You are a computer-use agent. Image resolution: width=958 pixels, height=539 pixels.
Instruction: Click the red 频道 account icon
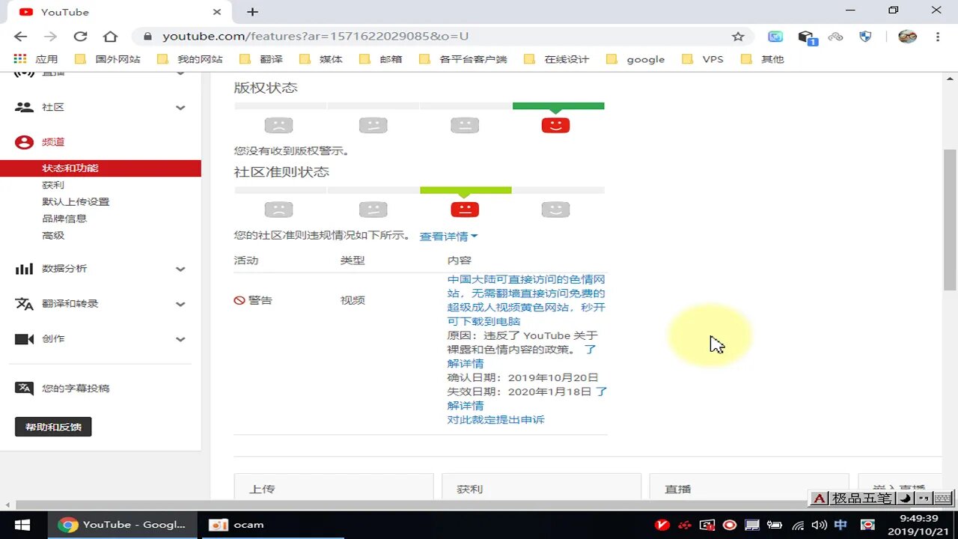coord(25,142)
